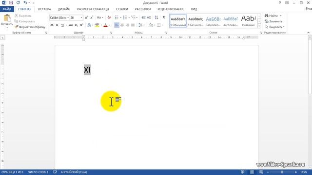
Task: Toggle underline (Ч) formatting
Action: coord(62,25)
